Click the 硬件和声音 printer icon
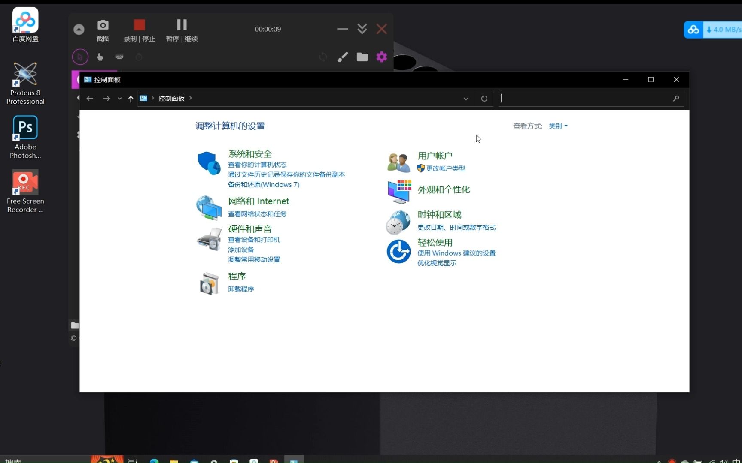Image resolution: width=742 pixels, height=463 pixels. click(x=209, y=239)
